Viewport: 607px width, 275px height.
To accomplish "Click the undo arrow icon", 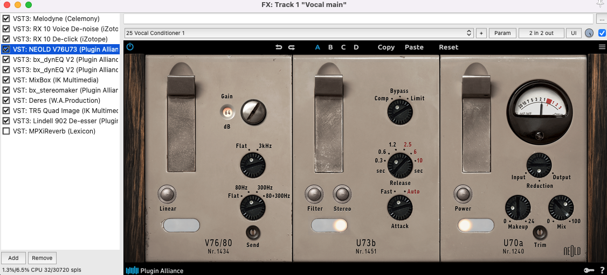I will 279,47.
